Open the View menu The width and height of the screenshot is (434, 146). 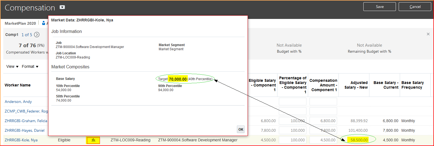12,66
